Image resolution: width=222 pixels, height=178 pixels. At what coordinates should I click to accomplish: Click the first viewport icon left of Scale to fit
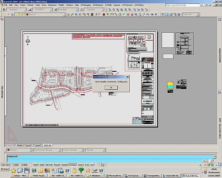point(163,14)
